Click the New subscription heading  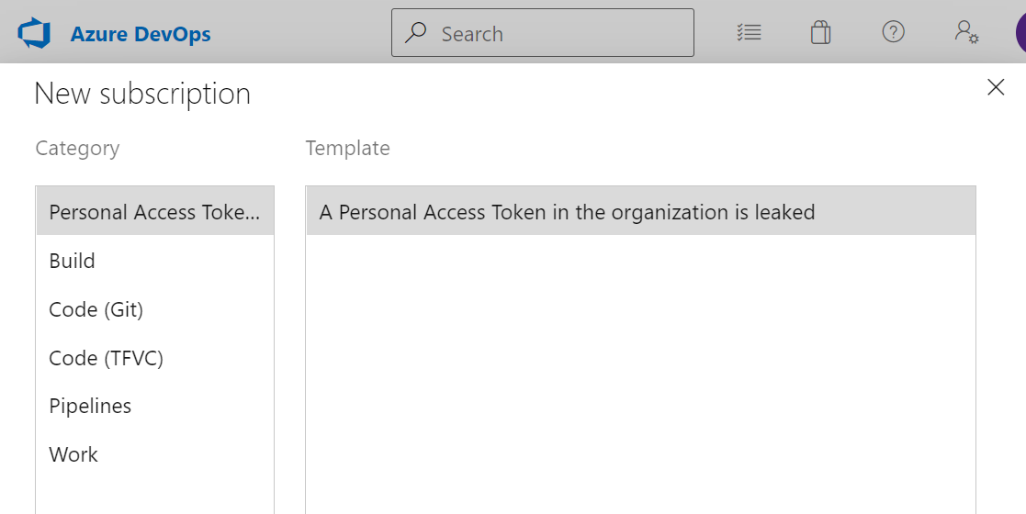coord(142,94)
